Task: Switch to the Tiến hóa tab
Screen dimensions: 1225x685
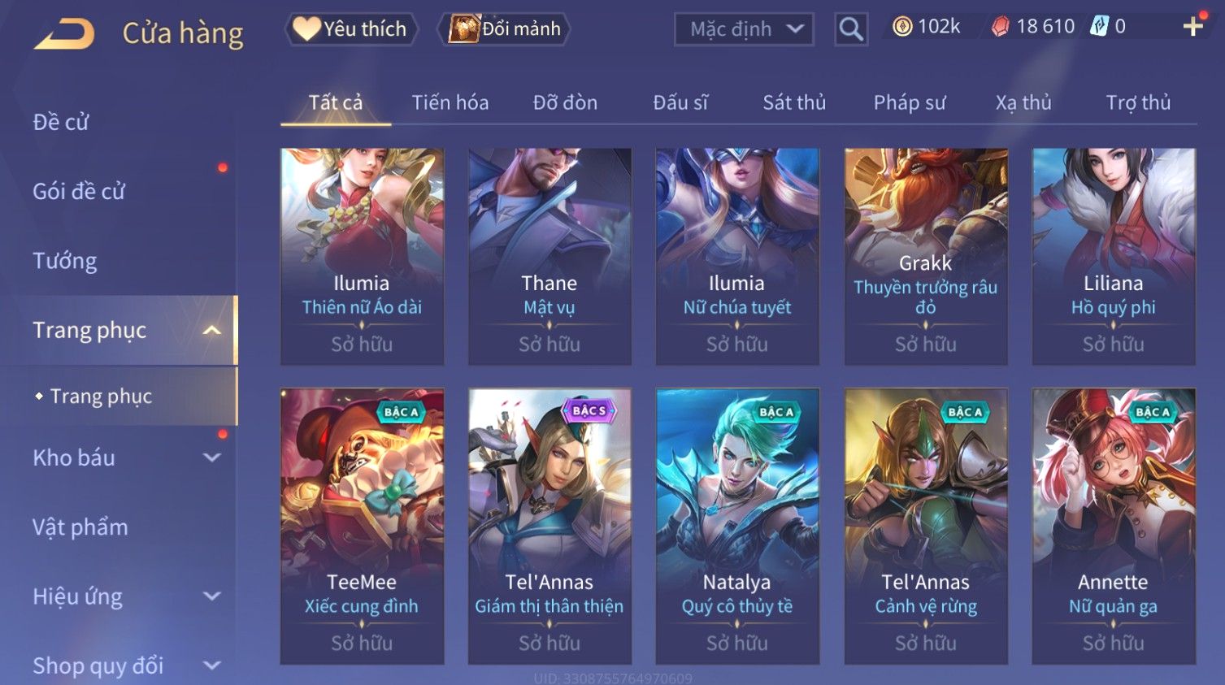Action: tap(450, 102)
